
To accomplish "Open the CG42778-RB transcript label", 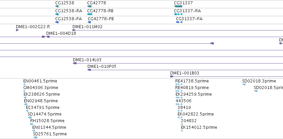I will [x=100, y=11].
